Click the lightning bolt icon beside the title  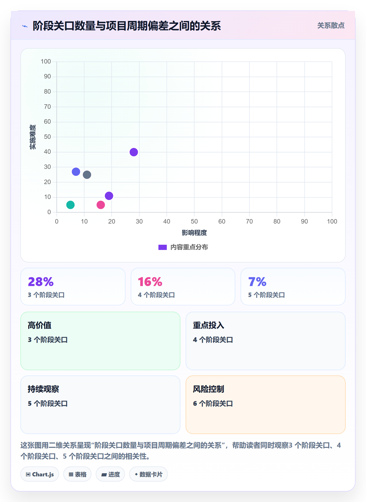pos(25,26)
